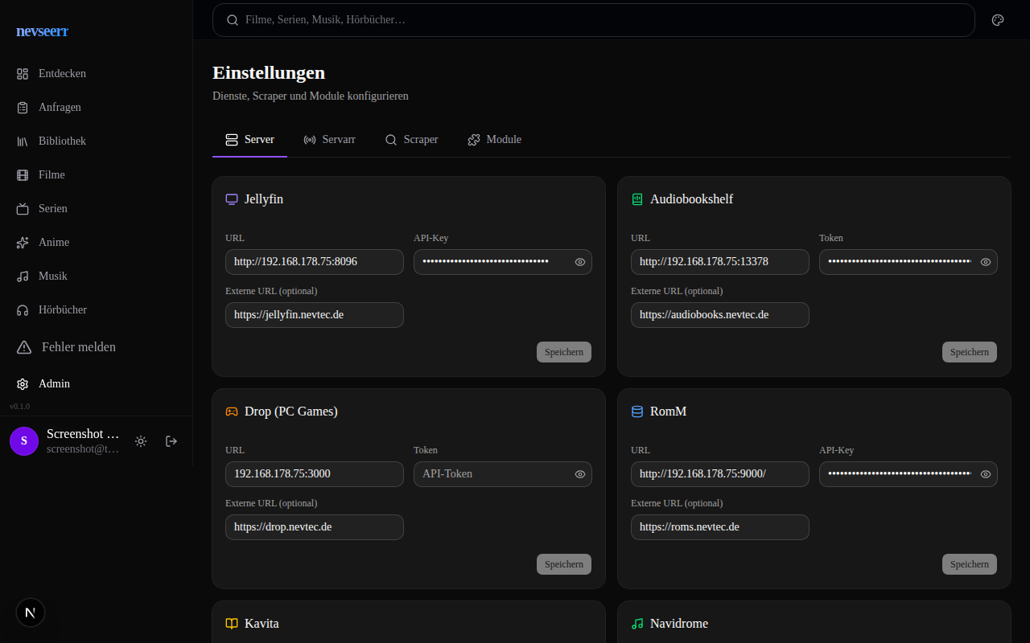This screenshot has height=643, width=1030.
Task: Click the Anfragen clipboard icon
Action: click(x=23, y=108)
